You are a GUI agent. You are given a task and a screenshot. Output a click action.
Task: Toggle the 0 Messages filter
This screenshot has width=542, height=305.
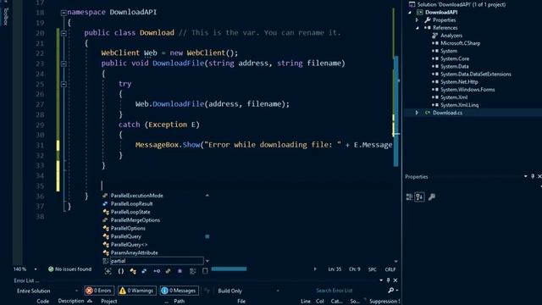pyautogui.click(x=180, y=291)
